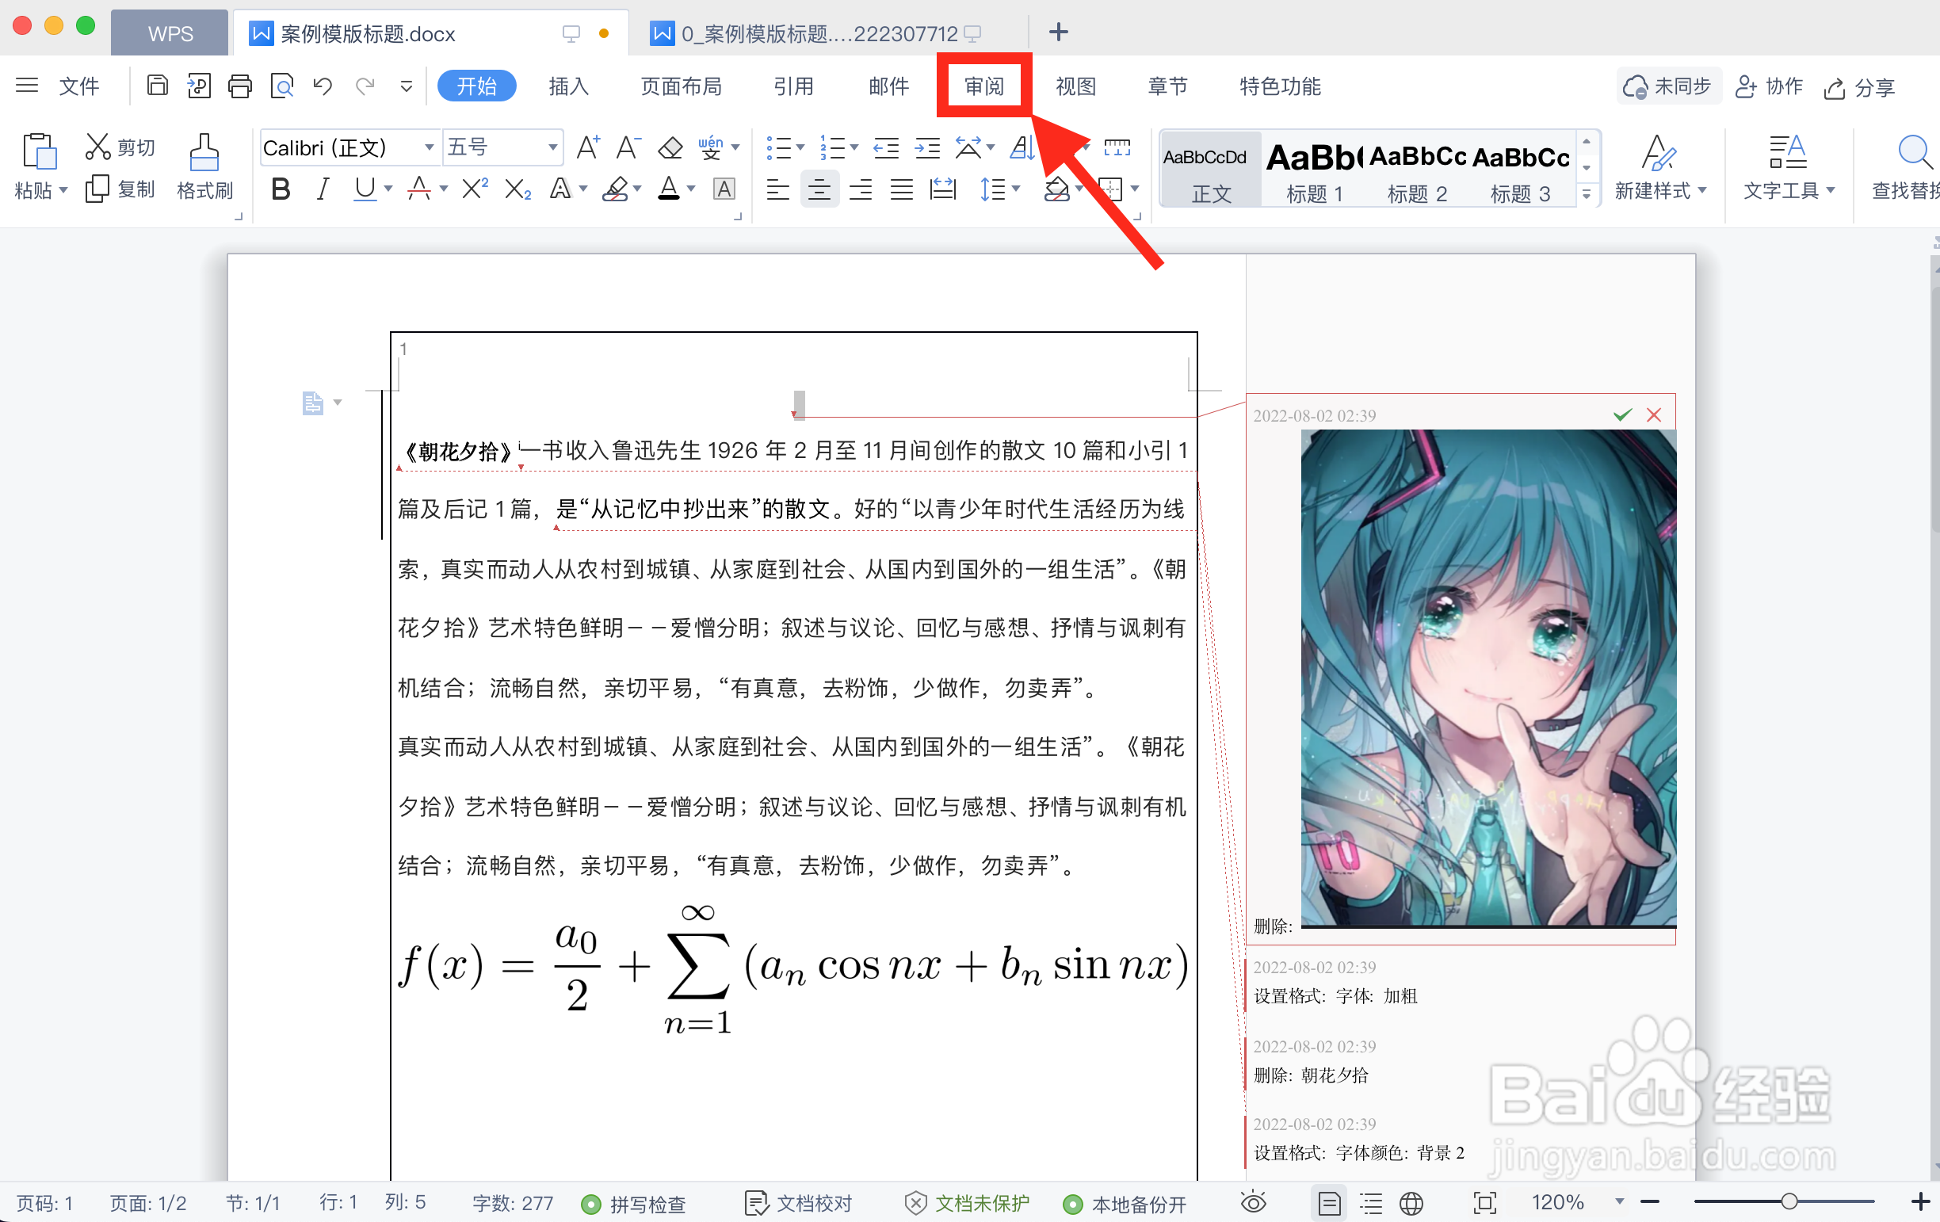Viewport: 1940px width, 1222px height.
Task: Cut selected text with 剪切
Action: pos(120,147)
